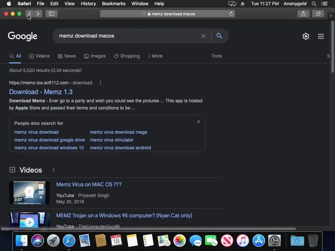Open MEMZ Trojan on Windows 95 video link

pos(124,216)
